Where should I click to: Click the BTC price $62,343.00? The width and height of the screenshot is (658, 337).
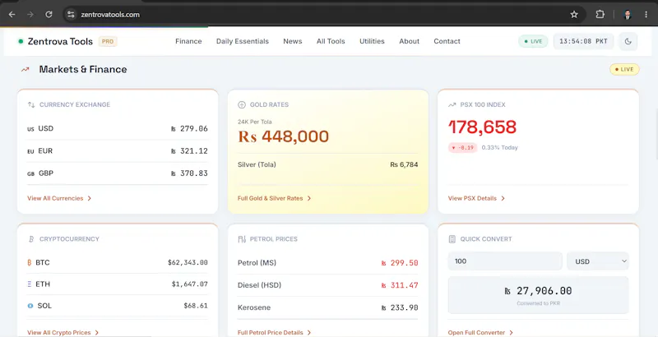pos(188,263)
